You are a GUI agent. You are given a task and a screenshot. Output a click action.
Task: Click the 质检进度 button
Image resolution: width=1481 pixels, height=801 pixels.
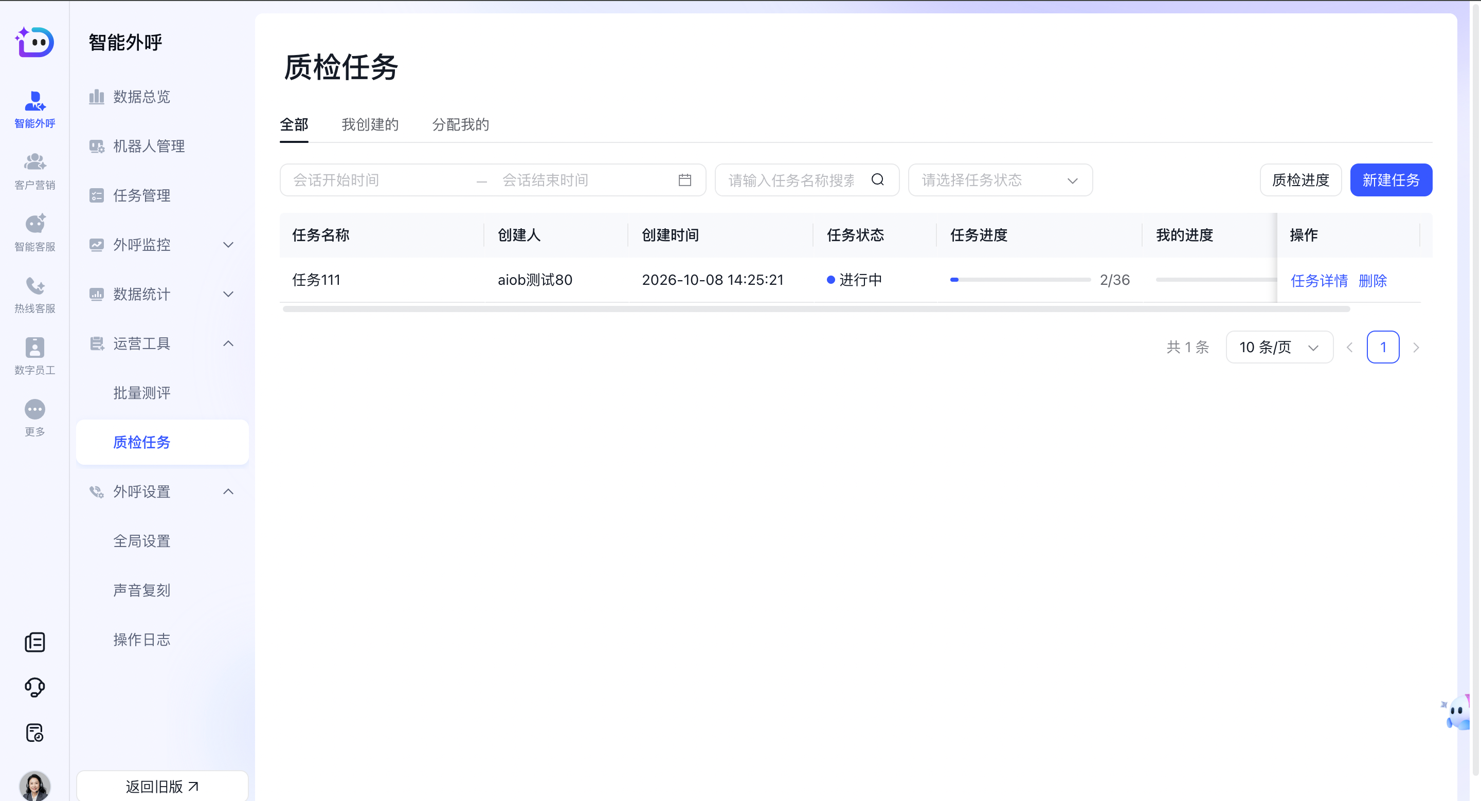(1301, 180)
